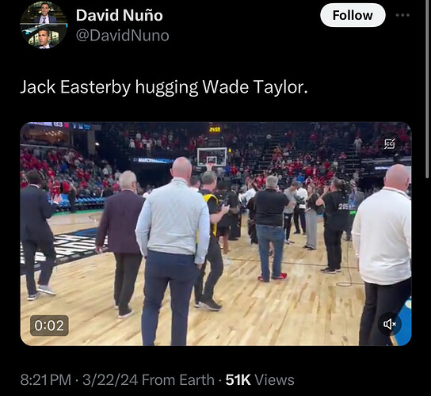This screenshot has width=431, height=396.
Task: View the 51K Views analytics
Action: click(x=260, y=380)
